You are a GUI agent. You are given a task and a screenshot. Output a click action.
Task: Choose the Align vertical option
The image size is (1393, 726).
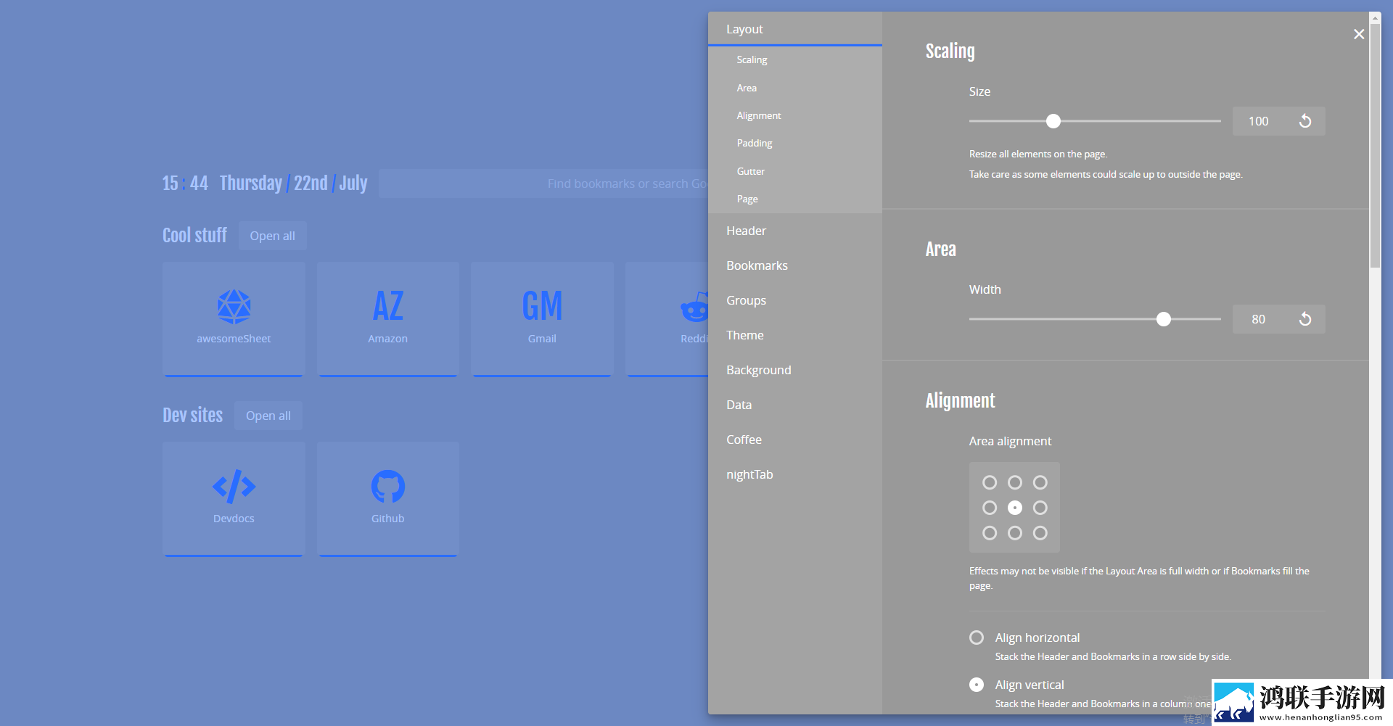tap(977, 685)
